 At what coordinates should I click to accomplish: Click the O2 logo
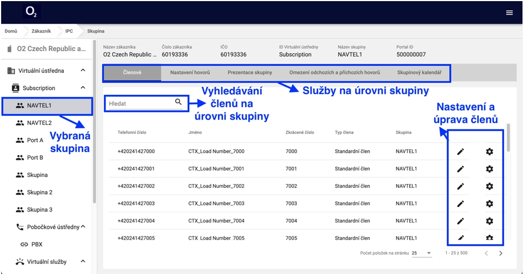(31, 12)
